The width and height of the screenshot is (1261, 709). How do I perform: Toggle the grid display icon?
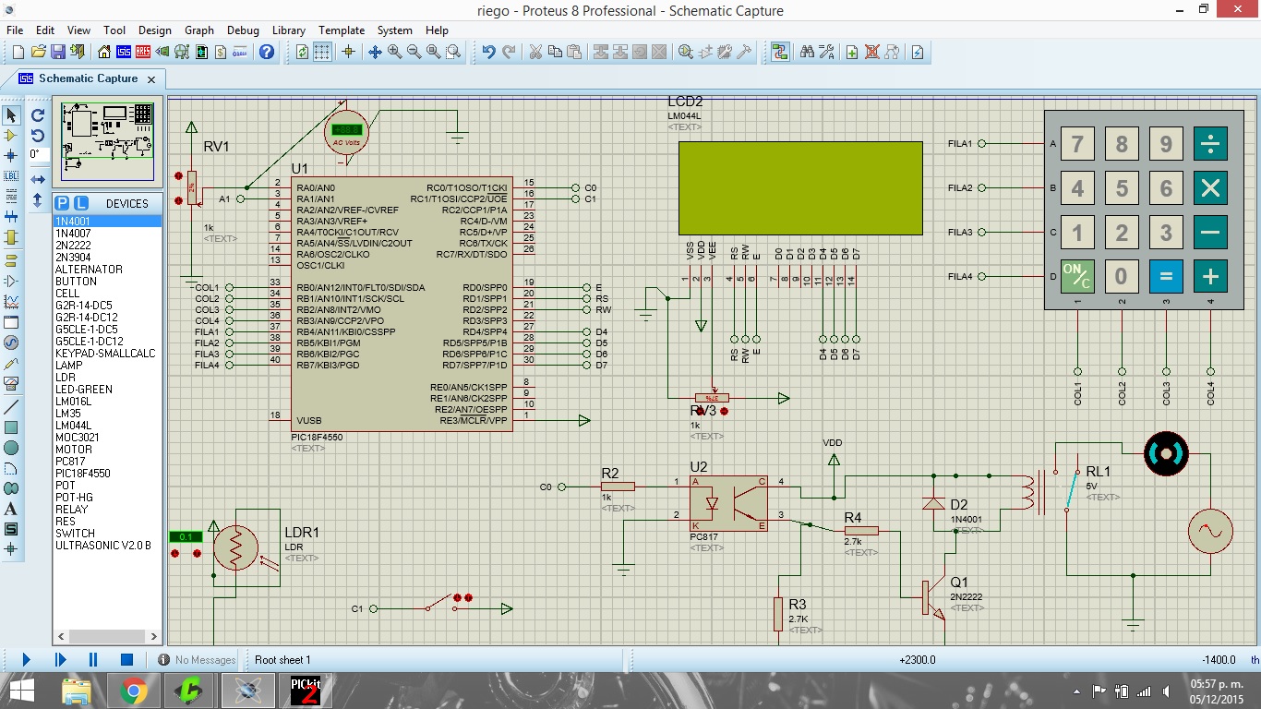322,52
